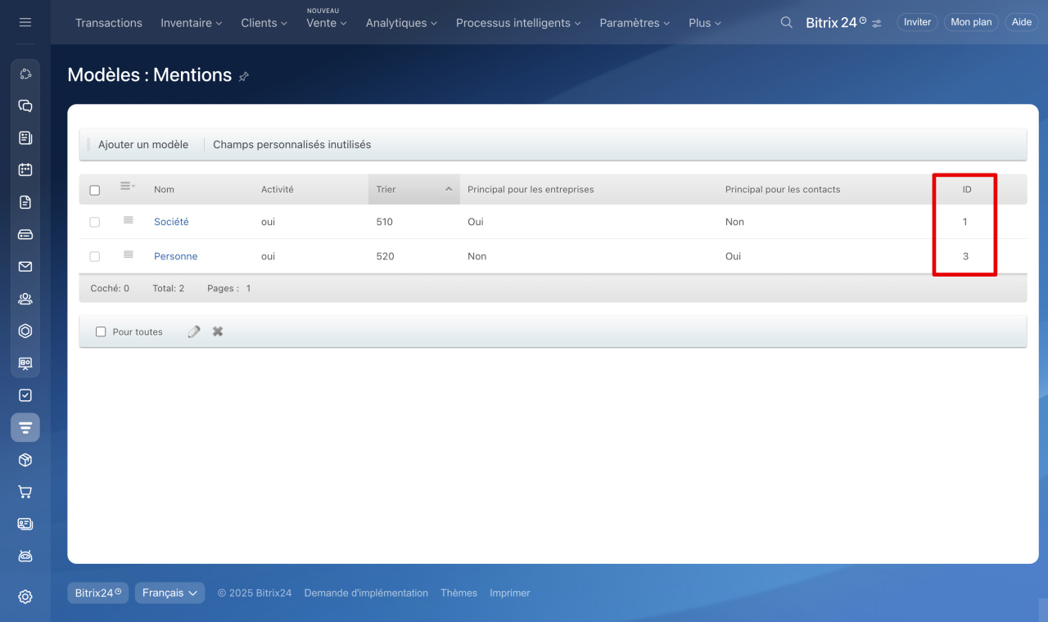Image resolution: width=1048 pixels, height=622 pixels.
Task: Click Ajouter un modèle
Action: tap(143, 144)
